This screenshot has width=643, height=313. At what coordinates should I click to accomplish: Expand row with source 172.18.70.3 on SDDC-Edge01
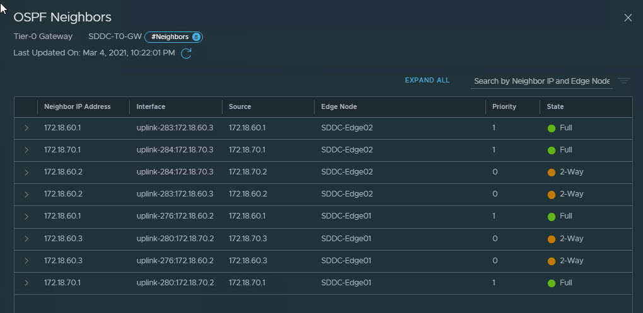click(26, 239)
